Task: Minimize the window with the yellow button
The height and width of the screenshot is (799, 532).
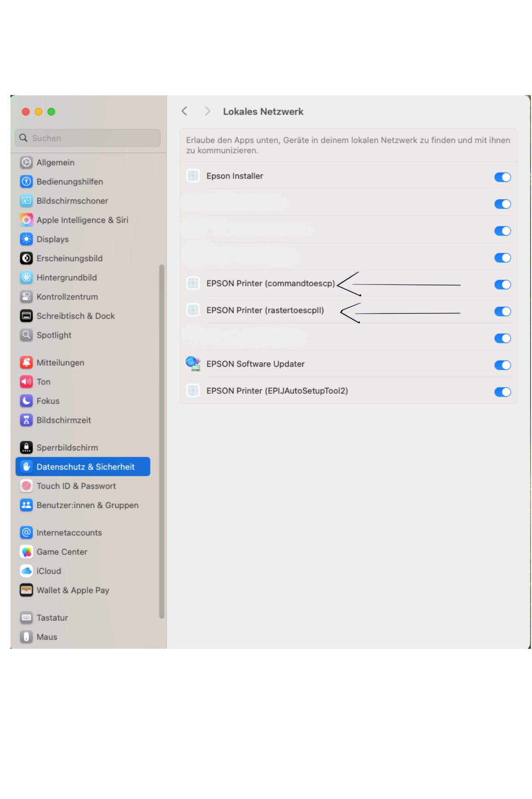Action: pos(39,112)
